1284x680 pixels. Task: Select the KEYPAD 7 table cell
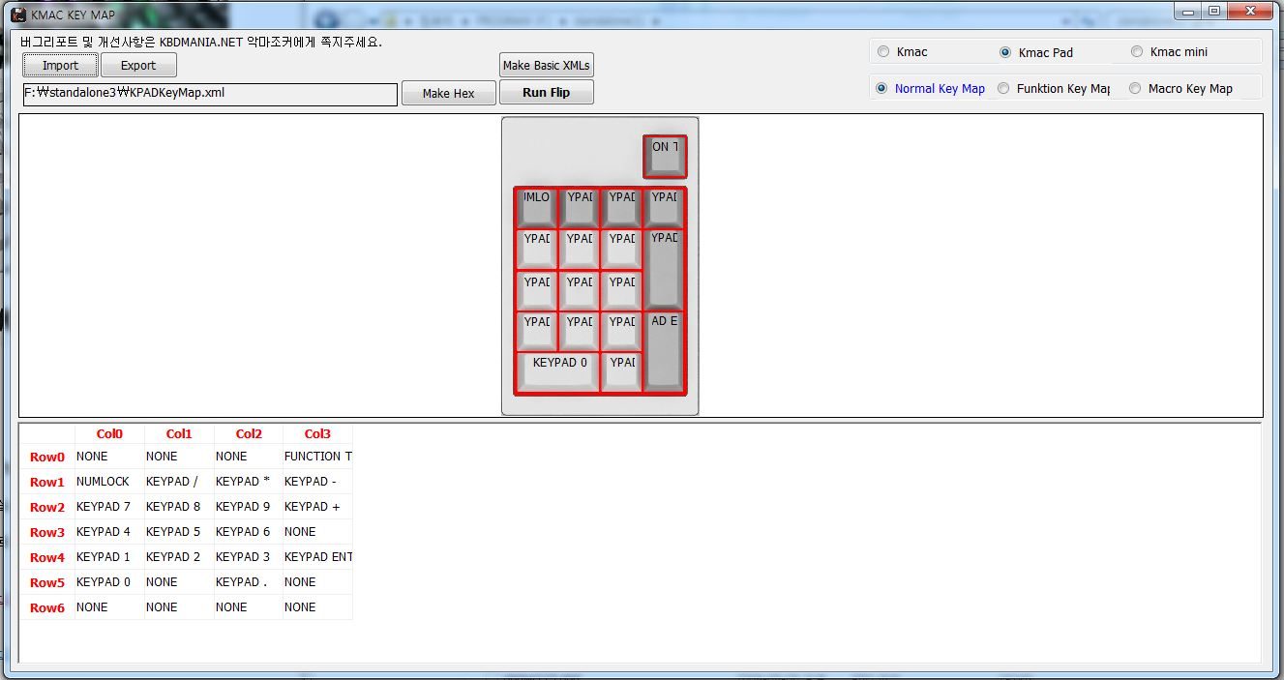109,507
